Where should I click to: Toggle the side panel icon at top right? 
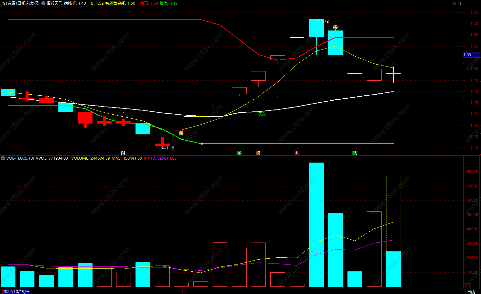(460, 3)
